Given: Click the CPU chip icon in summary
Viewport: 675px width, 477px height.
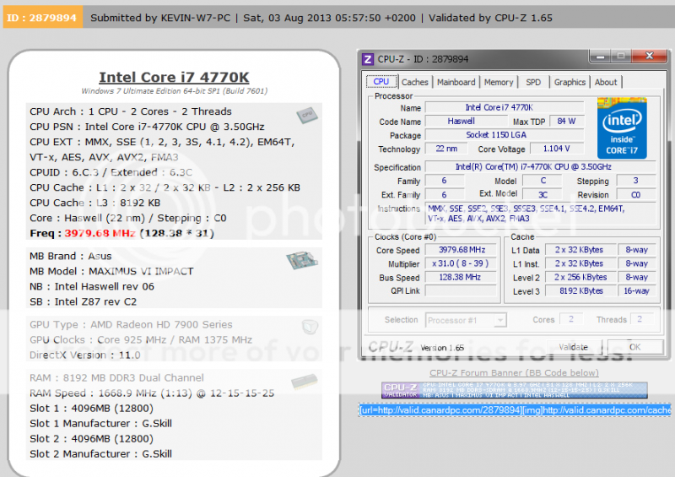Looking at the screenshot, I should (306, 115).
